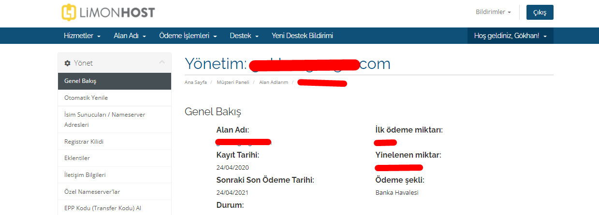The height and width of the screenshot is (215, 599).
Task: Open Özel Nameserver'lar option
Action: [115, 192]
